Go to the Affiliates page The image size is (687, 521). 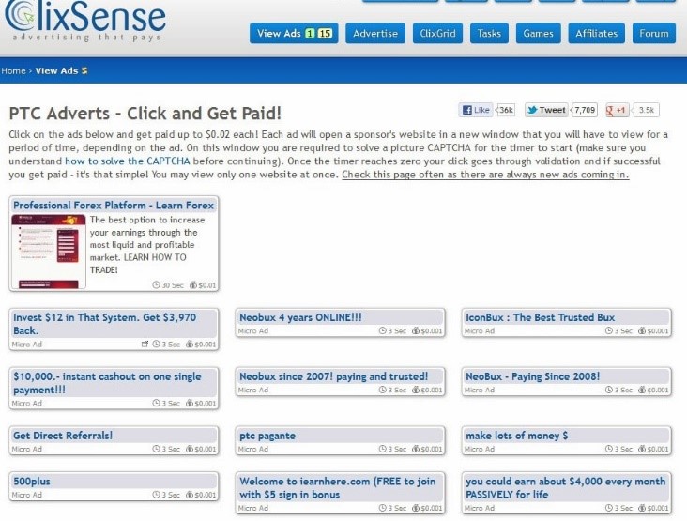click(x=596, y=33)
